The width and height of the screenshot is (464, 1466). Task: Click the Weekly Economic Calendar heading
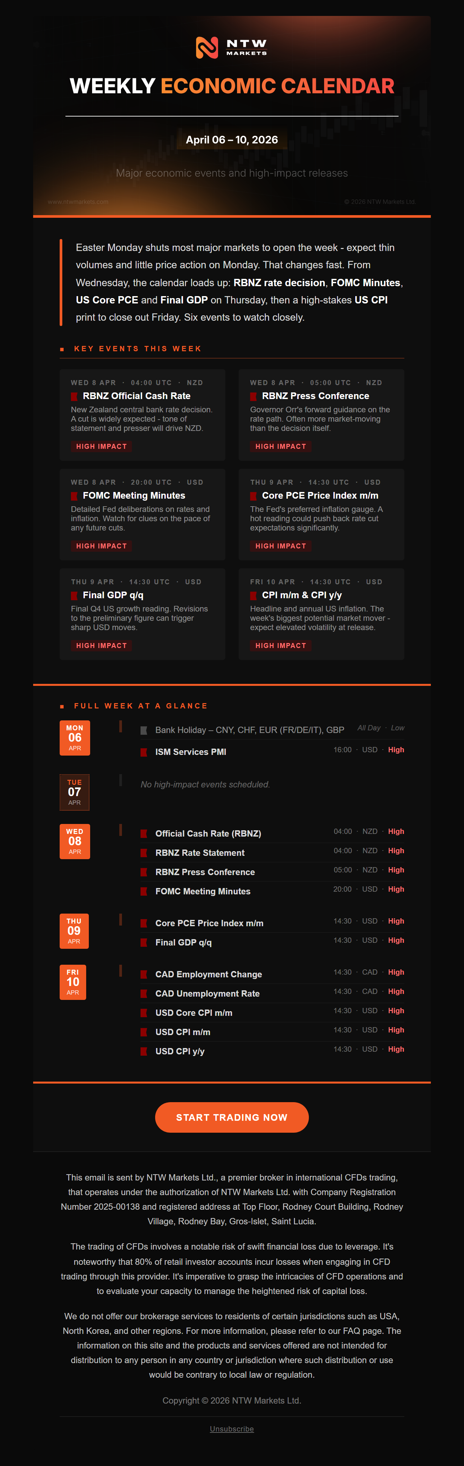[x=232, y=86]
